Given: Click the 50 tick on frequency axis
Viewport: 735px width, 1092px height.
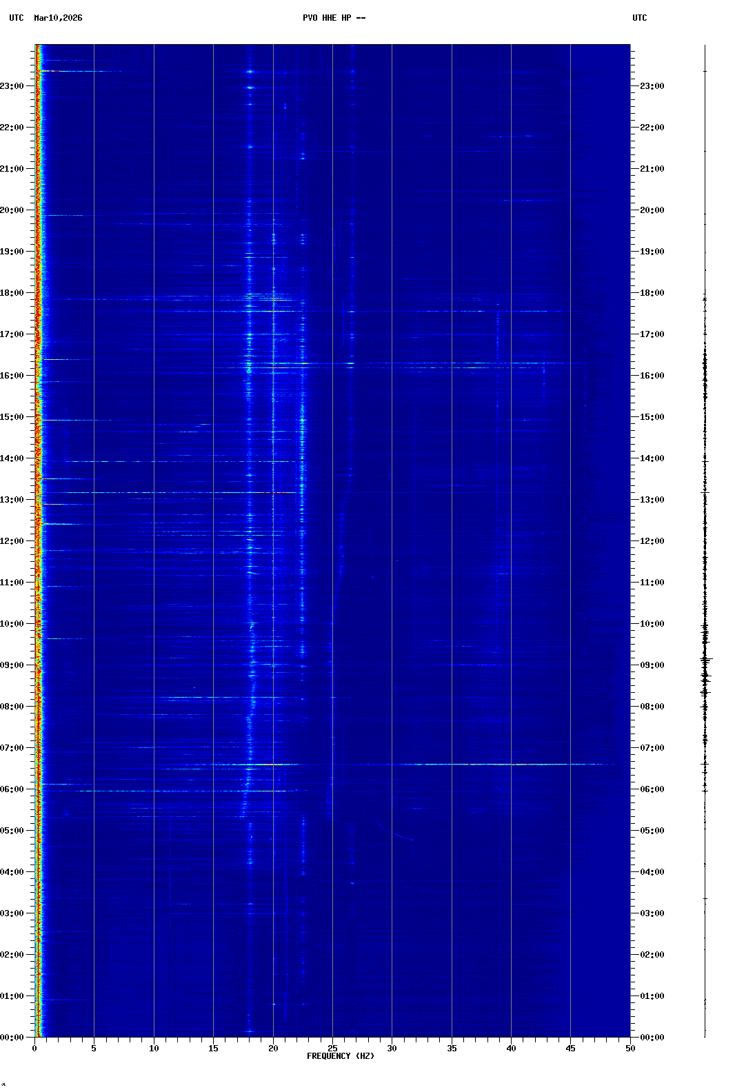Looking at the screenshot, I should point(630,1048).
